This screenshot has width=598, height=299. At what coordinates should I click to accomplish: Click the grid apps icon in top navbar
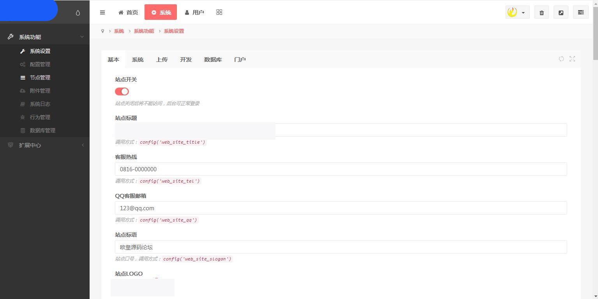click(219, 12)
